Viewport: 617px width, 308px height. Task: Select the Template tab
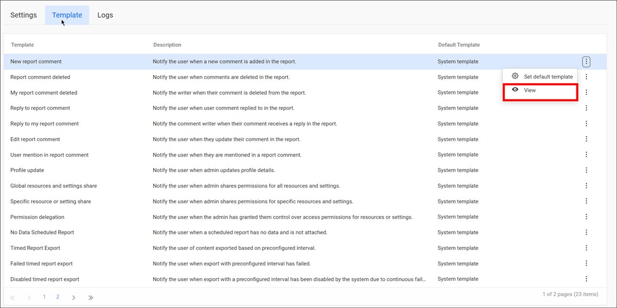click(x=67, y=15)
